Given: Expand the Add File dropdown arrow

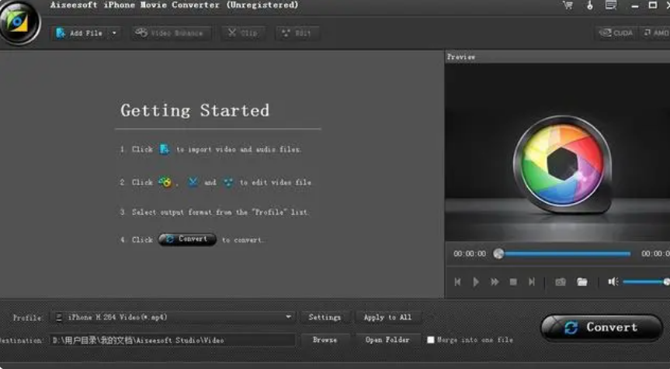Looking at the screenshot, I should pyautogui.click(x=115, y=33).
